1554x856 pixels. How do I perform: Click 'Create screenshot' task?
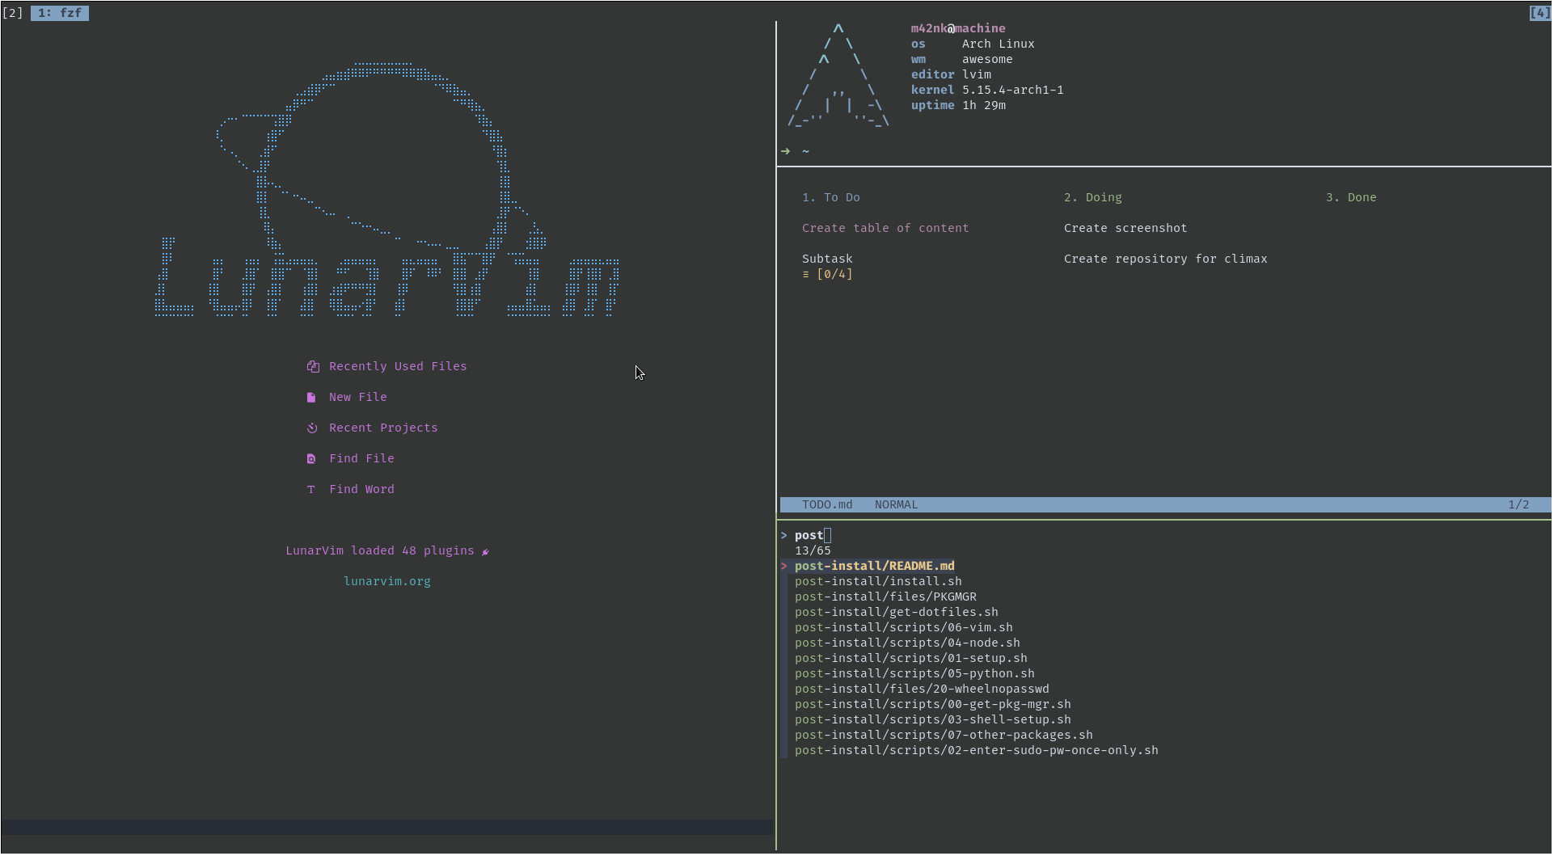click(x=1125, y=229)
